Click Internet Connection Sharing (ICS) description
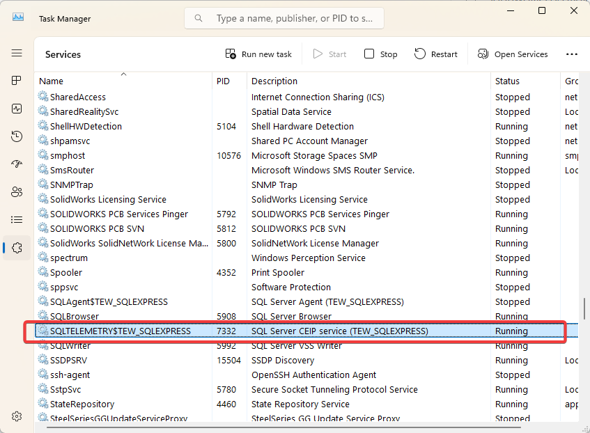 318,97
